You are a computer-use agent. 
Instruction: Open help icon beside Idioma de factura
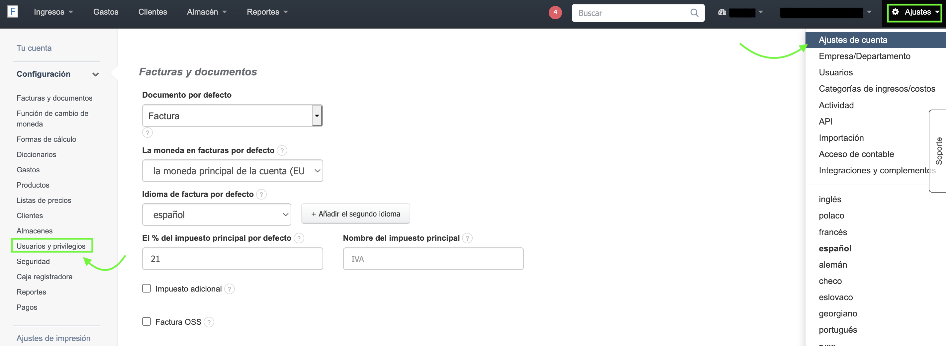[x=261, y=194]
